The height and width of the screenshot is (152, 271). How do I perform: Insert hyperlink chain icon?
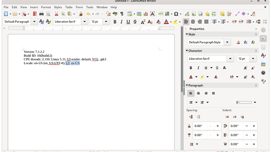tap(187, 14)
